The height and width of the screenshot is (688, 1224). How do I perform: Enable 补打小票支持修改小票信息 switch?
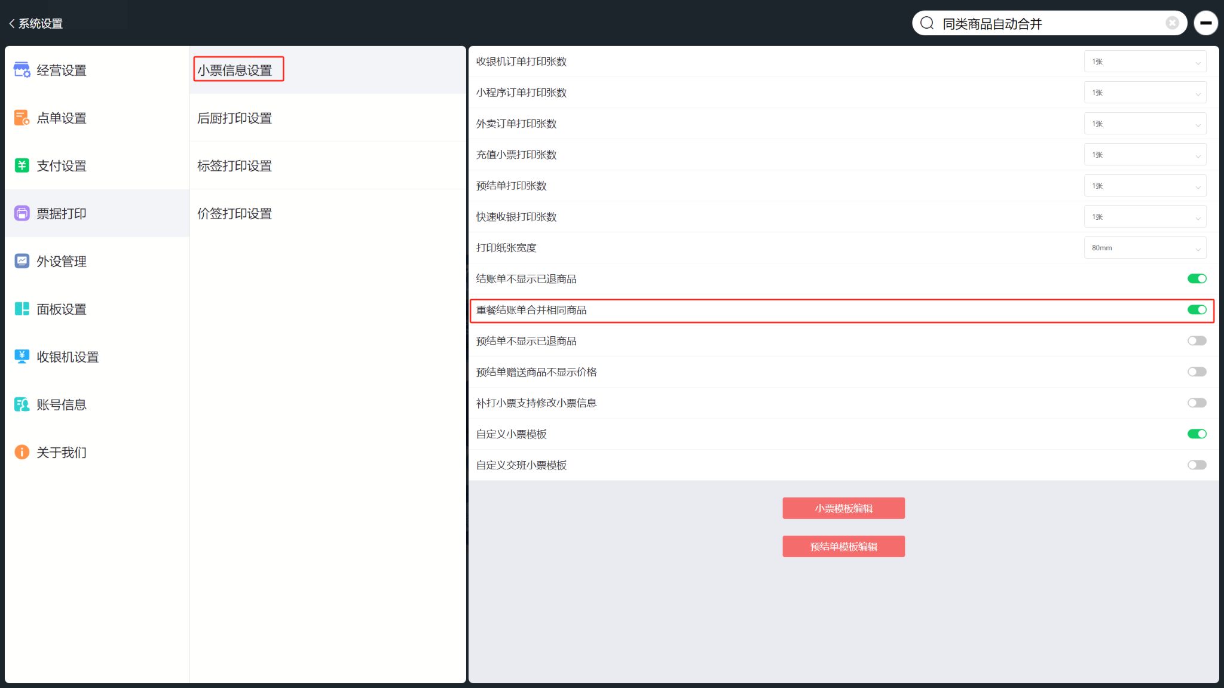click(x=1197, y=403)
